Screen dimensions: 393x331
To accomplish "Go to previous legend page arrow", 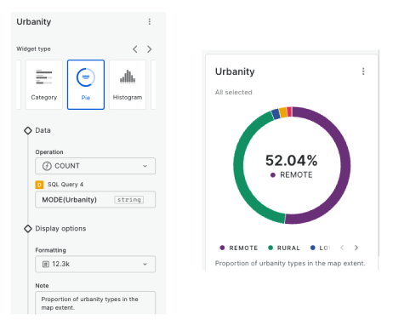I will click(342, 248).
